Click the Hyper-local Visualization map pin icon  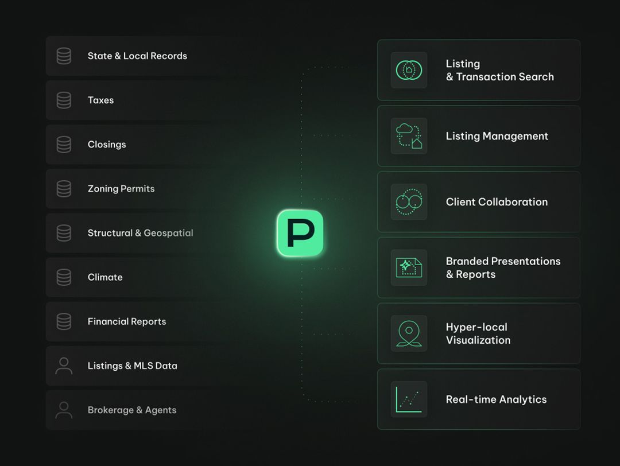[409, 333]
